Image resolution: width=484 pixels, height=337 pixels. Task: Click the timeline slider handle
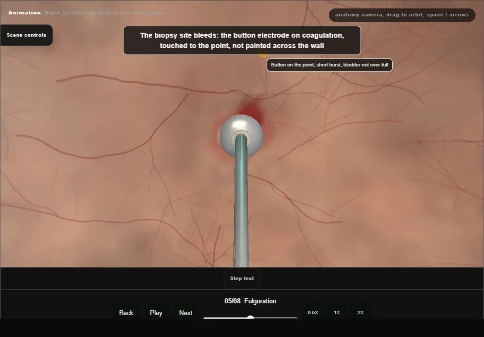coord(250,318)
